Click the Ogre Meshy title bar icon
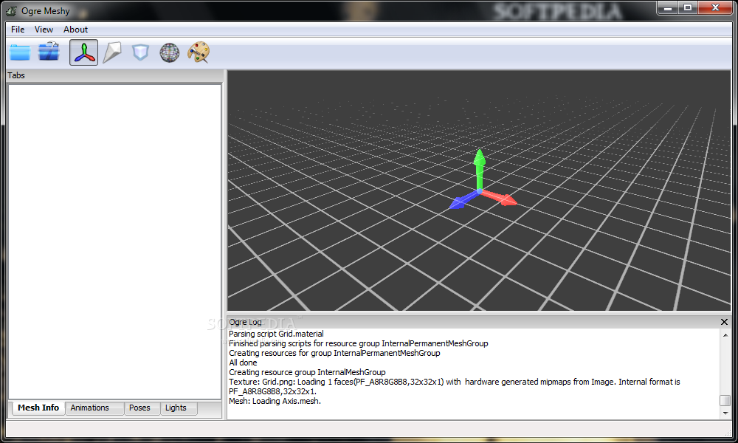Viewport: 738px width, 443px height. pyautogui.click(x=11, y=10)
